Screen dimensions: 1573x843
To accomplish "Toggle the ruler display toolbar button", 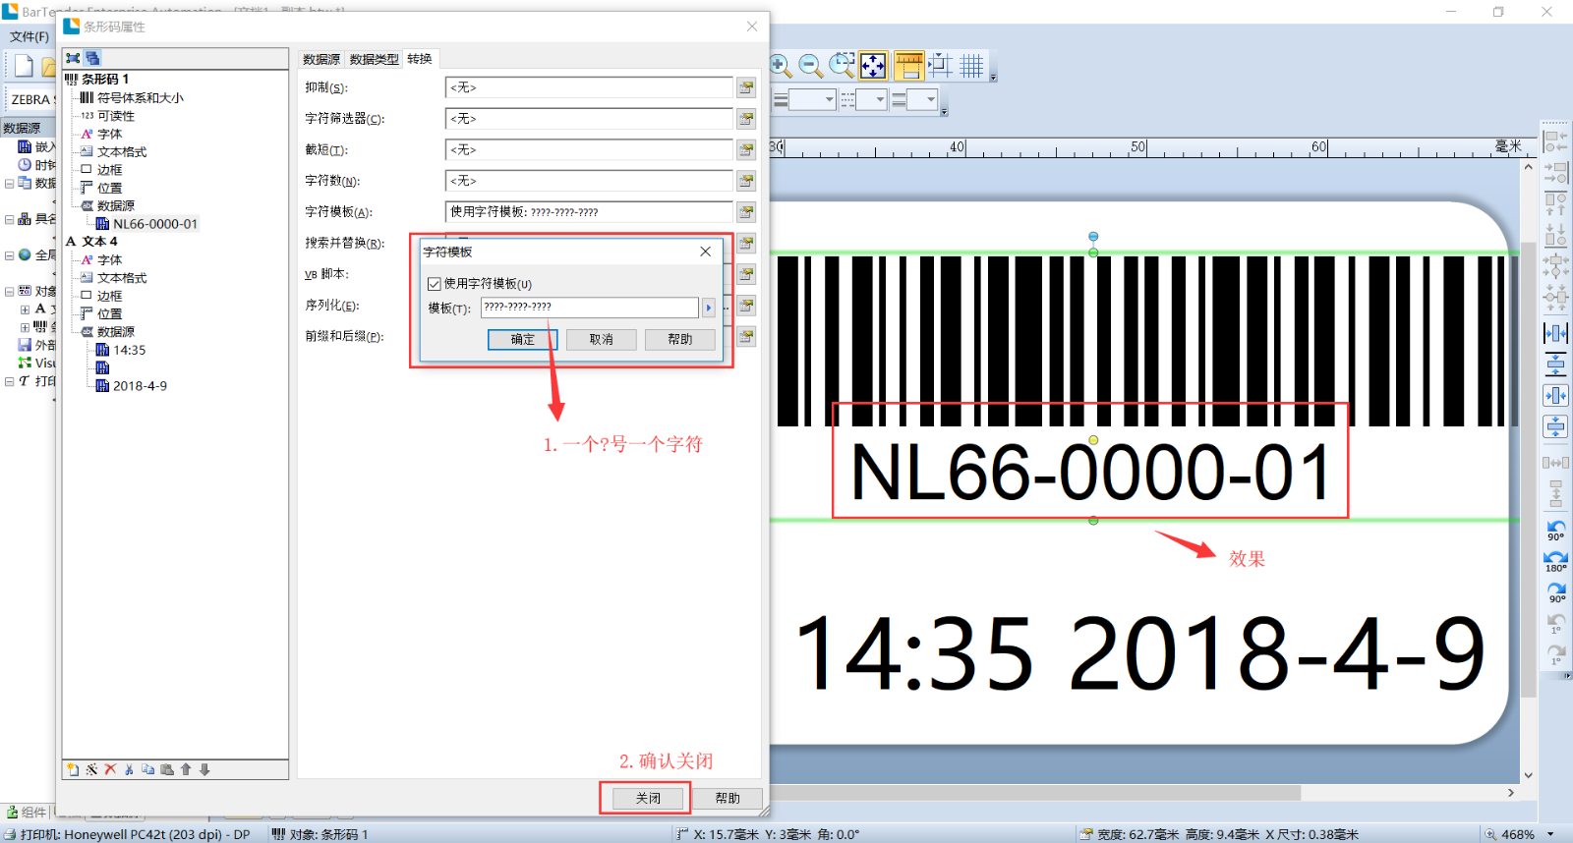I will tap(908, 66).
